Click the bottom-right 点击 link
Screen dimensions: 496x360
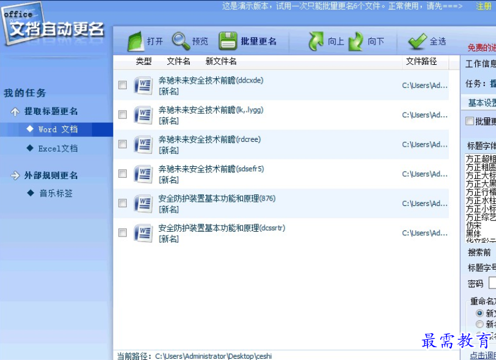483,355
